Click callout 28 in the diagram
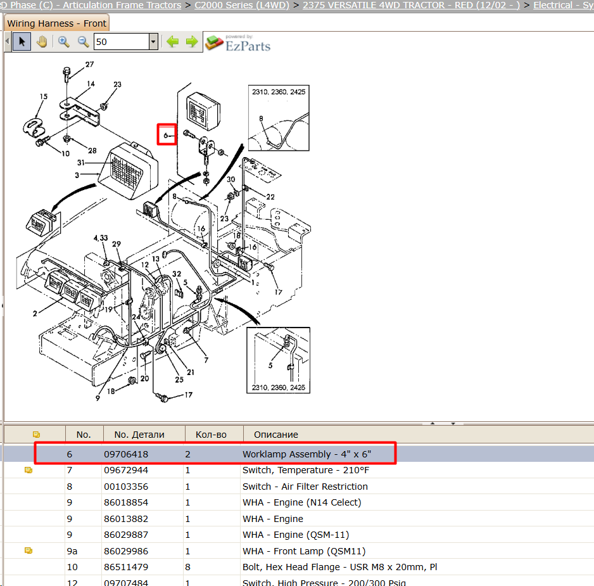Image resolution: width=594 pixels, height=586 pixels. (x=92, y=151)
